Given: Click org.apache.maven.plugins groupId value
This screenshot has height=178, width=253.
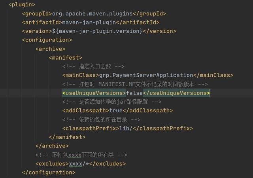Looking at the screenshot, I should click(x=92, y=13).
